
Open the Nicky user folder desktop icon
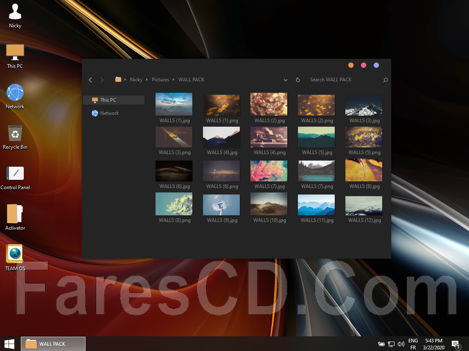15,16
